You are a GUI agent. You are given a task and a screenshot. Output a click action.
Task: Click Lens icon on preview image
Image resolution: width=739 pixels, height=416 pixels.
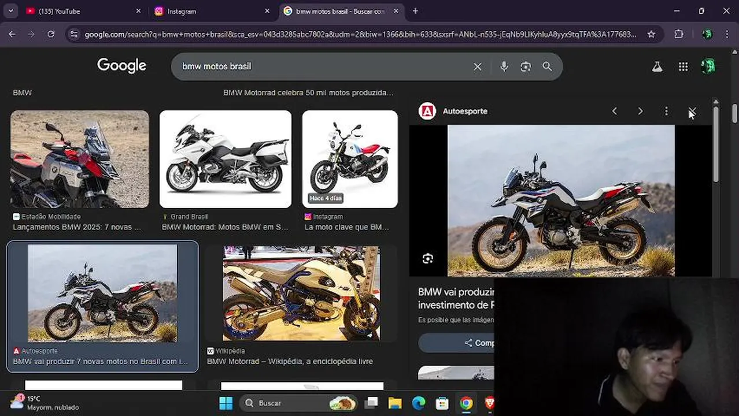pyautogui.click(x=428, y=258)
